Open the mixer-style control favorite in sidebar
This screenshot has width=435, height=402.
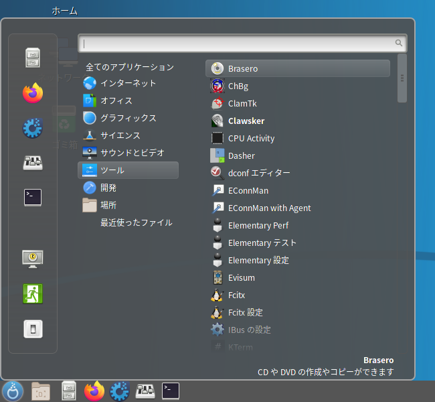[33, 163]
